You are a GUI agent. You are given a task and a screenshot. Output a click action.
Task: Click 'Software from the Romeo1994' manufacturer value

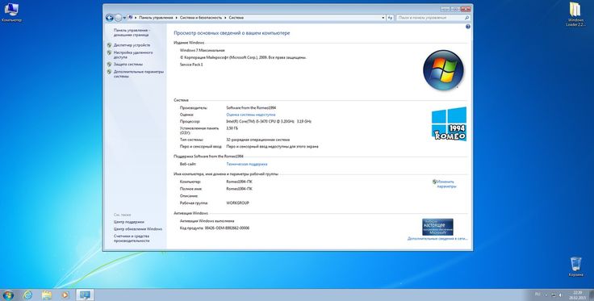[251, 108]
